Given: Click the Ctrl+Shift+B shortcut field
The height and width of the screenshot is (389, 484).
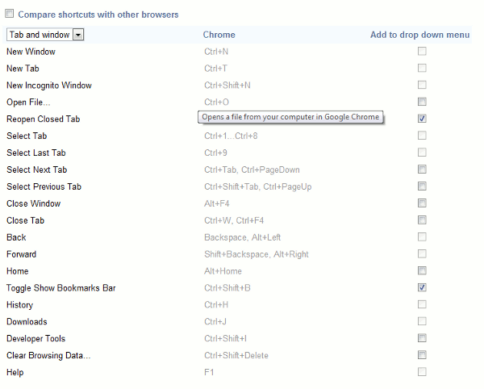Looking at the screenshot, I should [227, 288].
